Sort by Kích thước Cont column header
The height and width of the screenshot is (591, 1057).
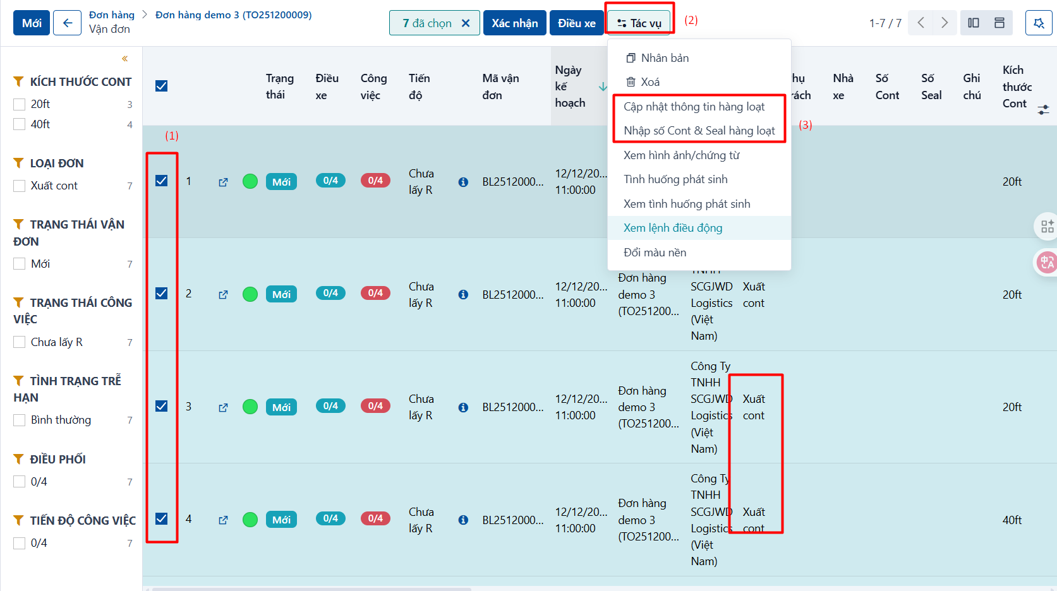(1017, 87)
